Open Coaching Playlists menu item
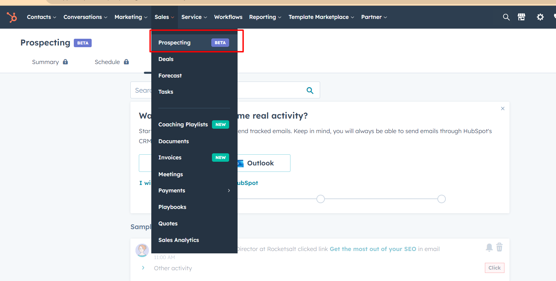Image resolution: width=556 pixels, height=281 pixels. (x=194, y=125)
